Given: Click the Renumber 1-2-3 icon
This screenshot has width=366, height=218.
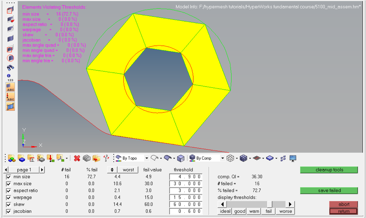Looking at the screenshot, I should click(x=106, y=158).
